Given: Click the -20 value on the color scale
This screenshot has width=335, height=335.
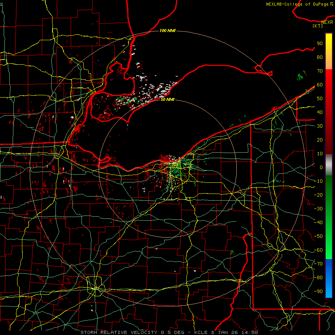Looking at the screenshot, I should 318,195.
